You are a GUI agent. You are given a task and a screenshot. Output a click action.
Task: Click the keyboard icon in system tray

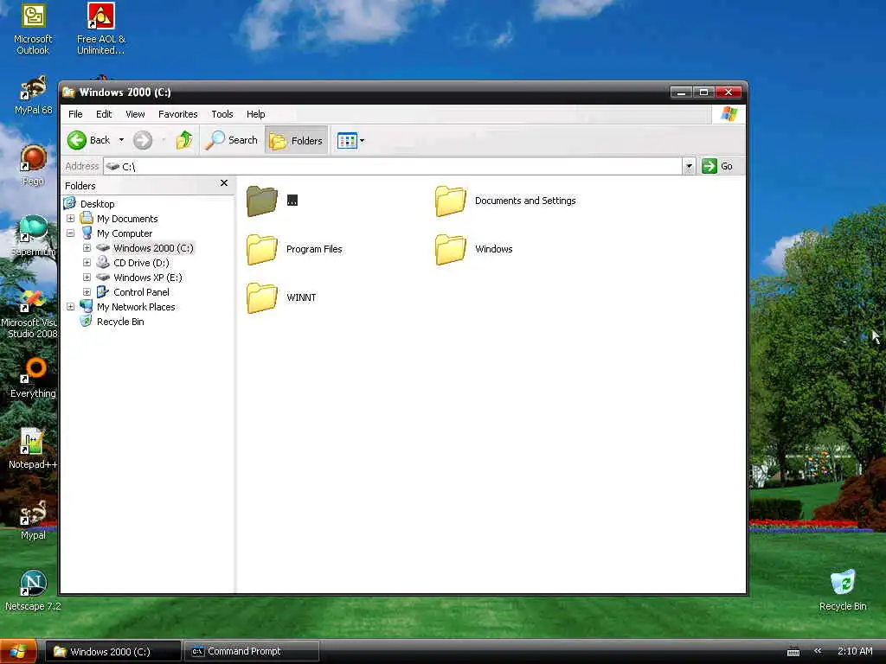pos(793,652)
